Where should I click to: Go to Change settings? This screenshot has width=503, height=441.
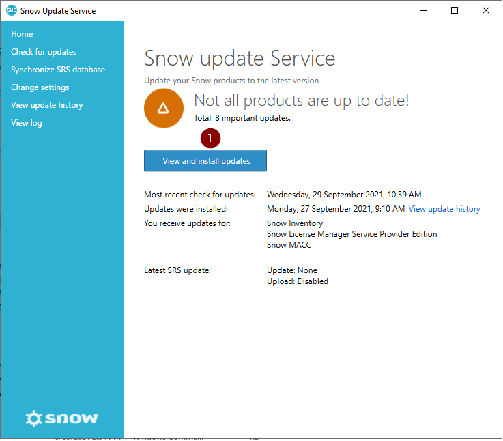tap(40, 87)
